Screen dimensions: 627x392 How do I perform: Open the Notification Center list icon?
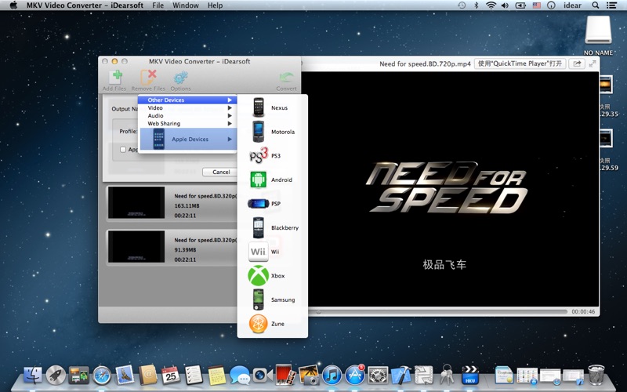click(x=611, y=5)
